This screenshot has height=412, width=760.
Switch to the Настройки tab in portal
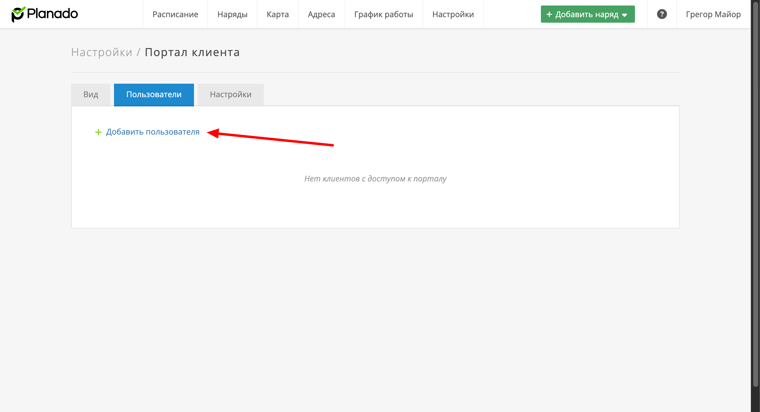(230, 94)
